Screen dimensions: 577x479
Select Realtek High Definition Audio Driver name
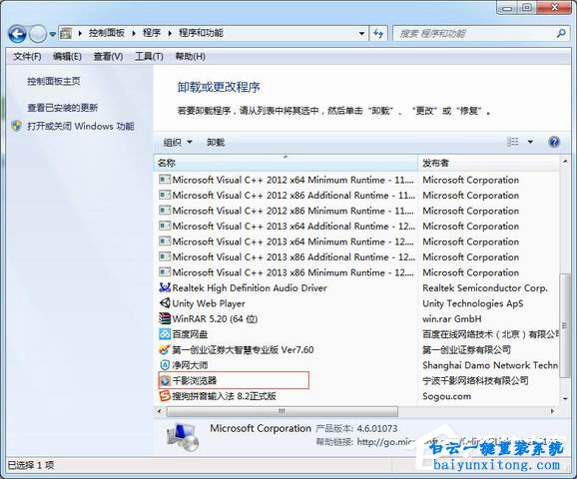click(250, 288)
